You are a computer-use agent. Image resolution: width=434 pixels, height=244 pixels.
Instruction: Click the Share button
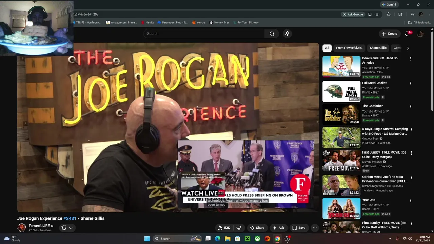(x=257, y=228)
